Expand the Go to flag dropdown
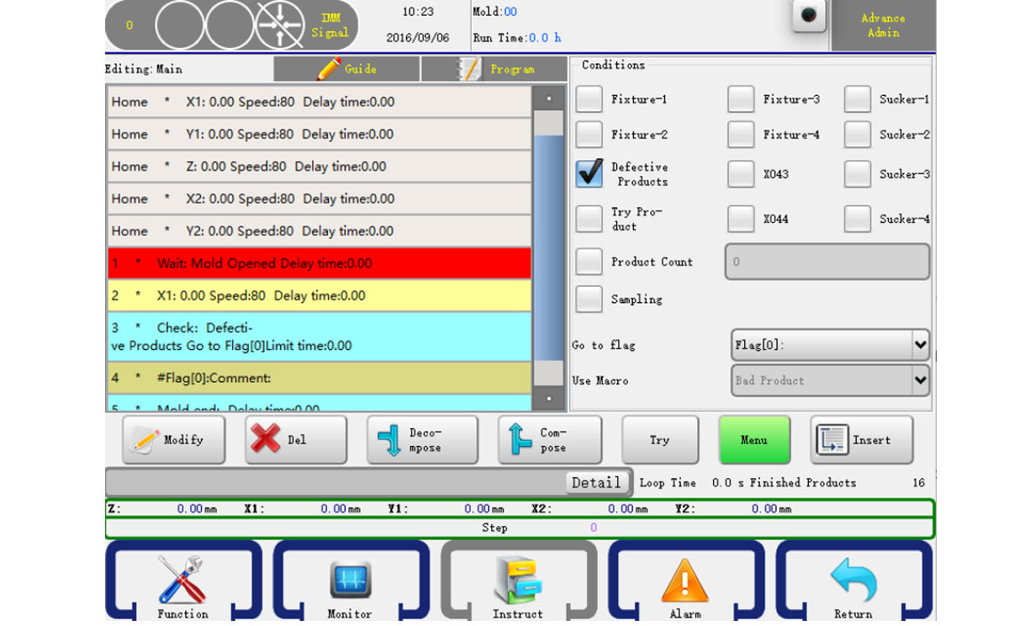Image resolution: width=1009 pixels, height=626 pixels. (x=920, y=345)
